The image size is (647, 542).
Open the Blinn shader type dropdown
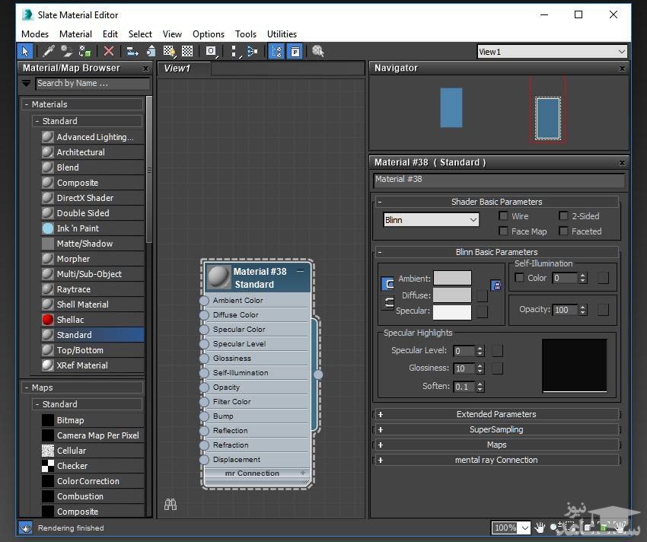pos(431,220)
